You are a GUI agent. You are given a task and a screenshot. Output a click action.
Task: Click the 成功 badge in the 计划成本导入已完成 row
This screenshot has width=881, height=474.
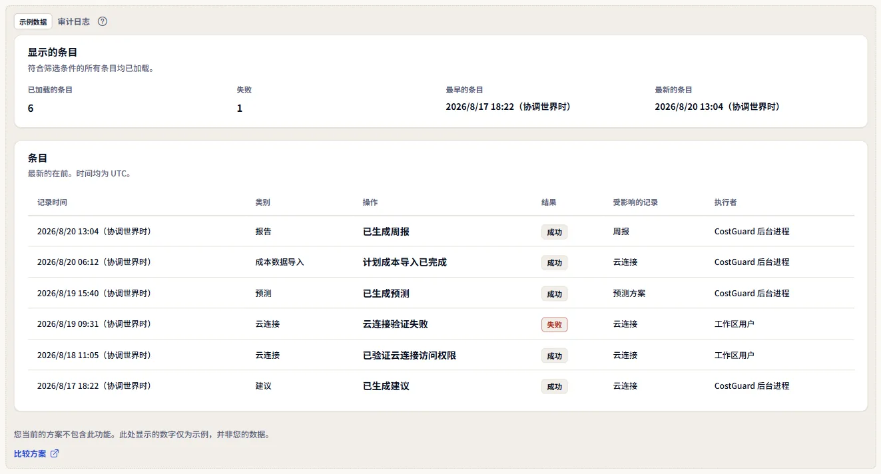(554, 262)
